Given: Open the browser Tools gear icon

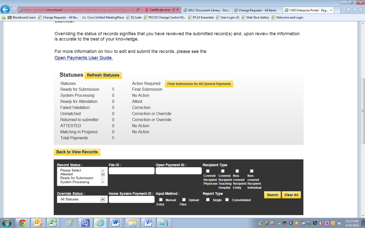Looking at the screenshot, I should 361,10.
